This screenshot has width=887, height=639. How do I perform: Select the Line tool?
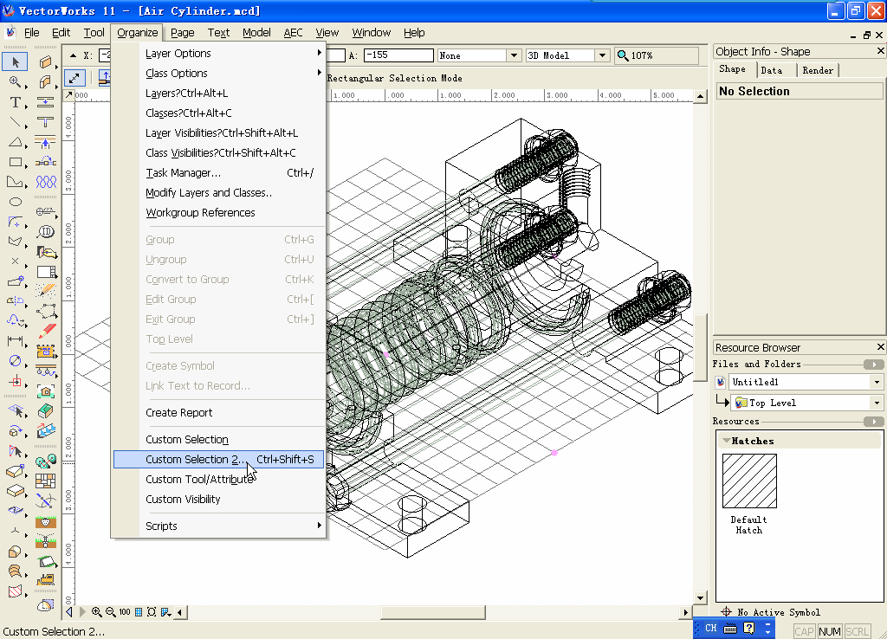pyautogui.click(x=16, y=122)
